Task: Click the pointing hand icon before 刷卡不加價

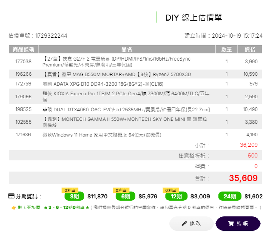Action: 14,207
